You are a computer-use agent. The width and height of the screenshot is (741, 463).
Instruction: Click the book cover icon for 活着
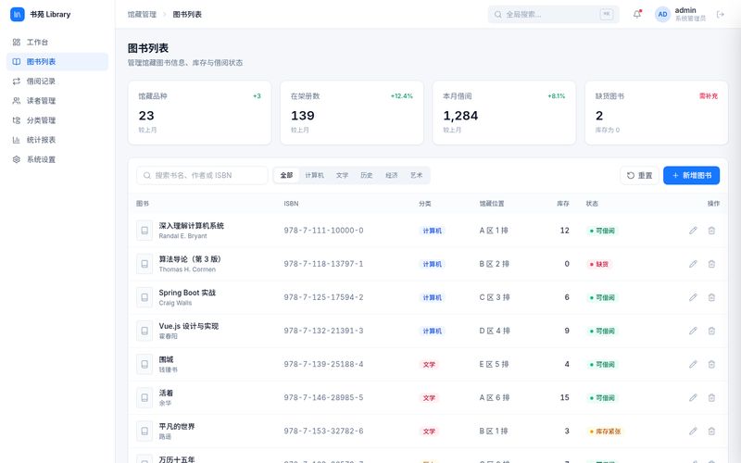(144, 398)
